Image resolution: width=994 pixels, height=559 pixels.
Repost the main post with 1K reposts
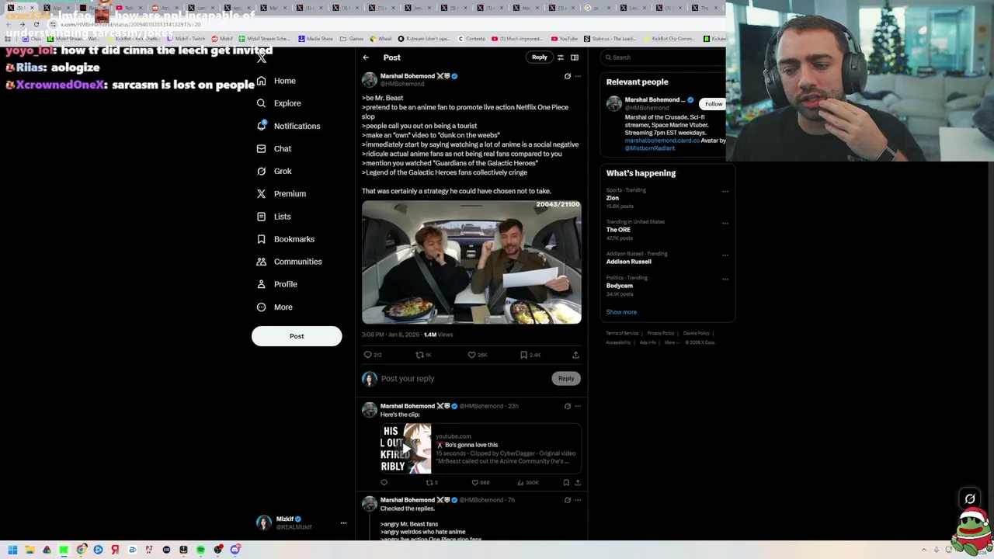pyautogui.click(x=423, y=355)
